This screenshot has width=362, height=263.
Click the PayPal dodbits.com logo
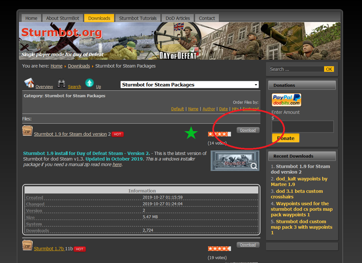click(x=286, y=100)
